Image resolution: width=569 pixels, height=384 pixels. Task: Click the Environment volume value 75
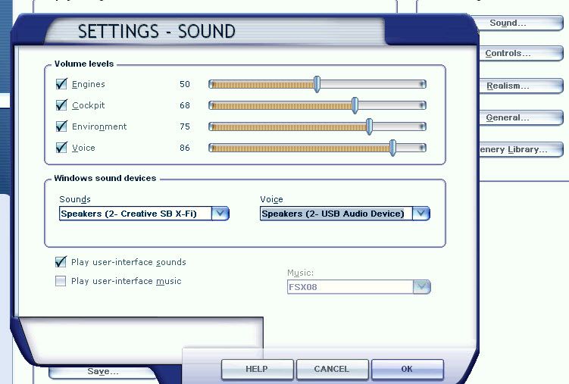pos(185,126)
